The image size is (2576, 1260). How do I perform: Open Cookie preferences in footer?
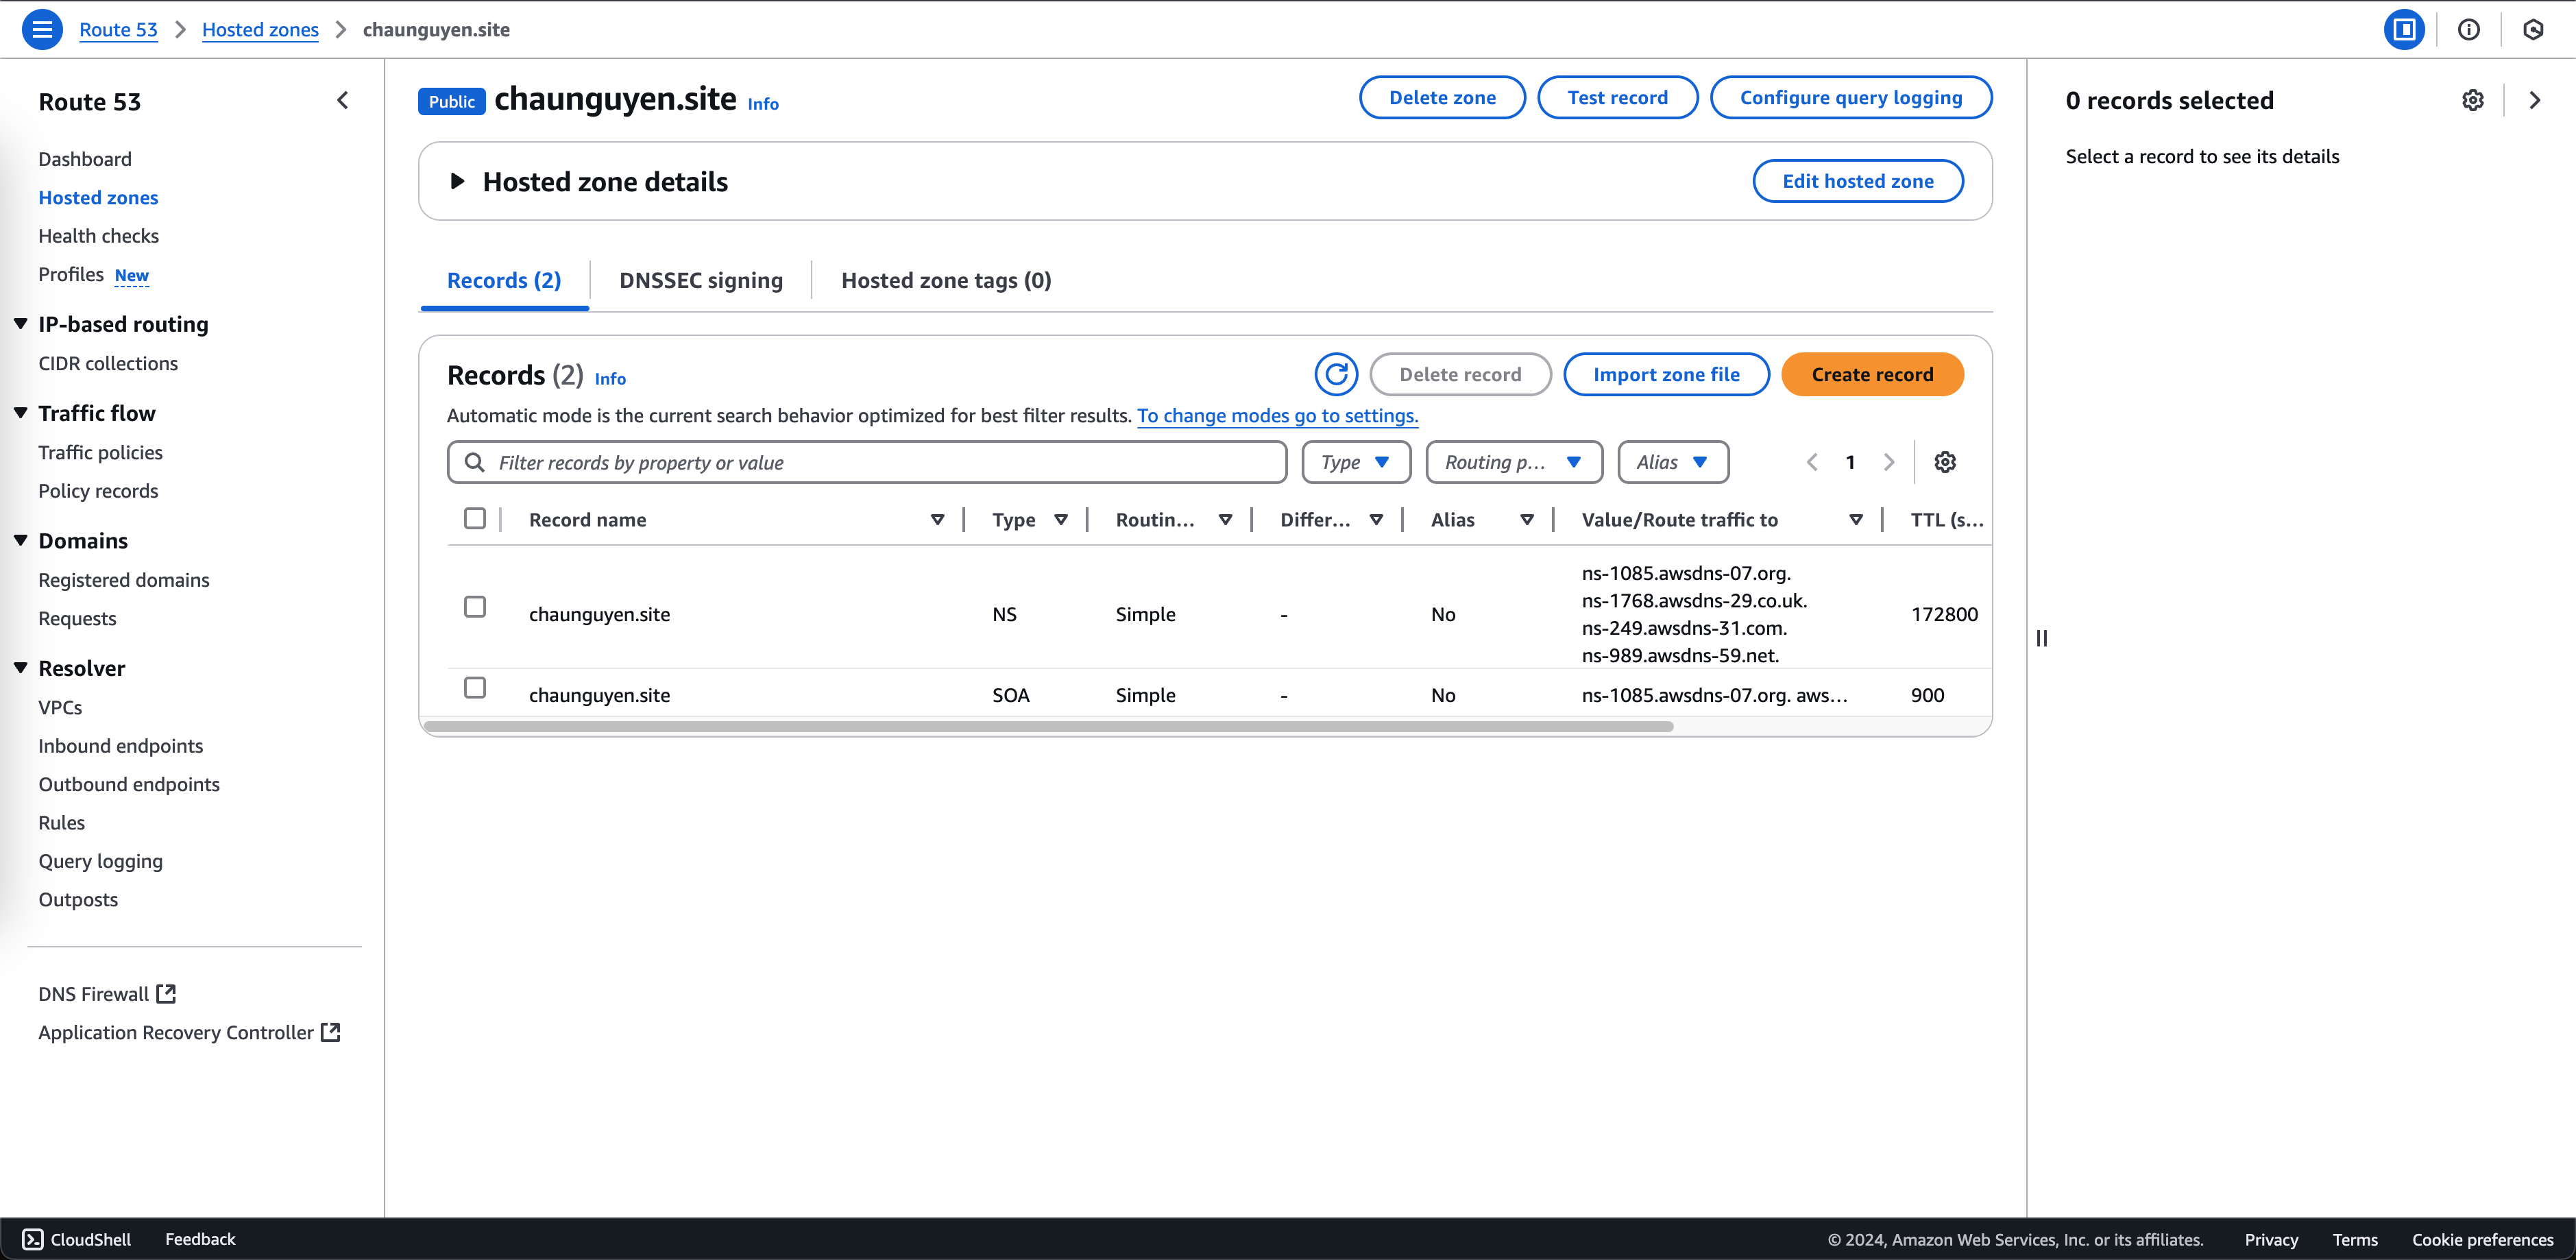[2482, 1239]
